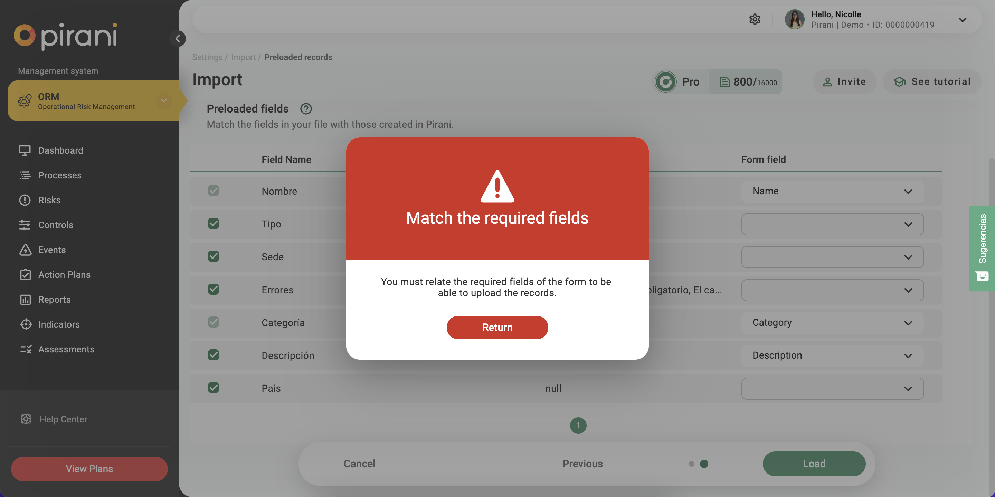The height and width of the screenshot is (497, 995).
Task: Go to Controls in the sidebar
Action: pyautogui.click(x=56, y=225)
